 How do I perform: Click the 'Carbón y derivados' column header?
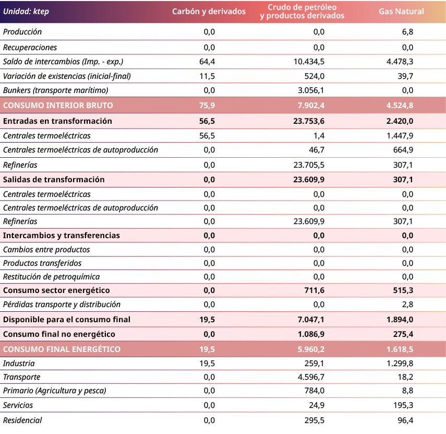point(209,11)
